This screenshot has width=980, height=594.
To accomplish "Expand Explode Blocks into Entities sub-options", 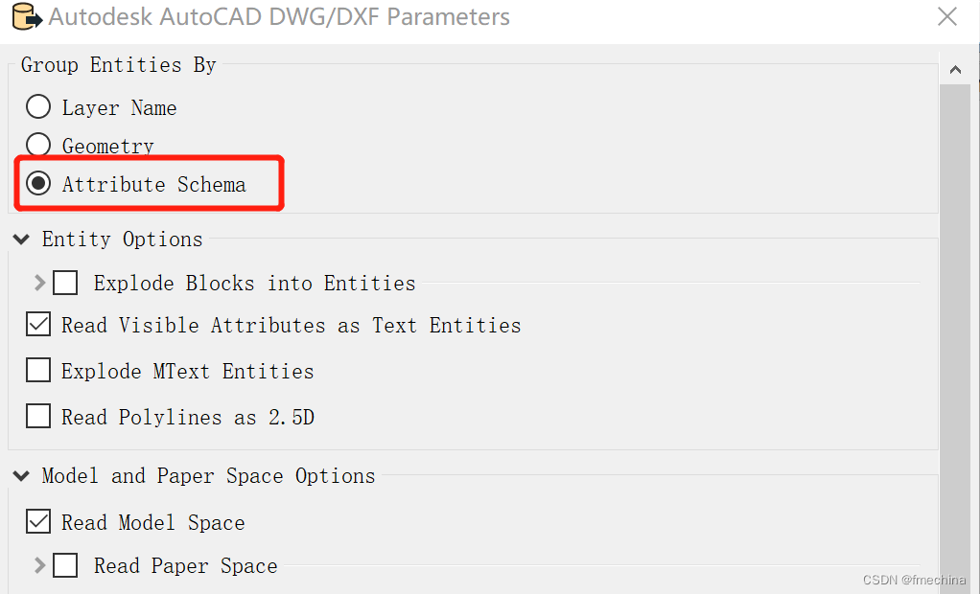I will pyautogui.click(x=40, y=283).
